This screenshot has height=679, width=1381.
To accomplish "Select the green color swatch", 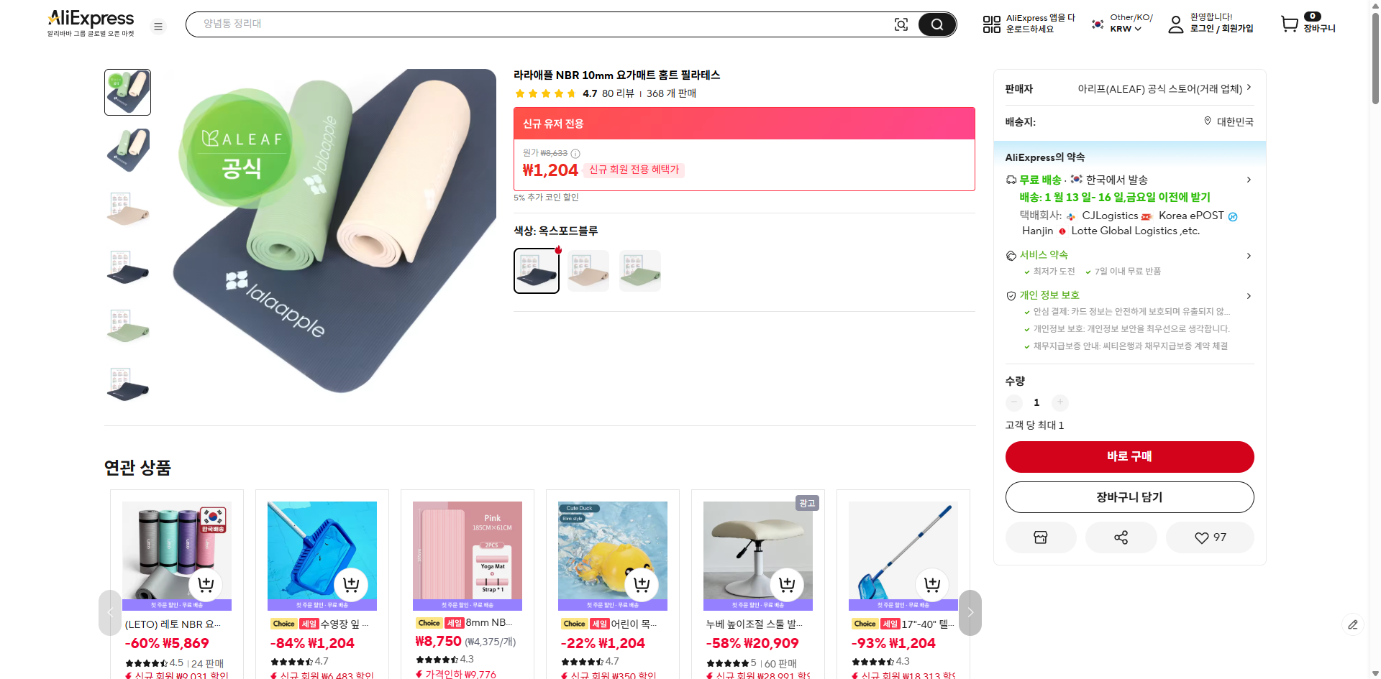I will click(640, 271).
